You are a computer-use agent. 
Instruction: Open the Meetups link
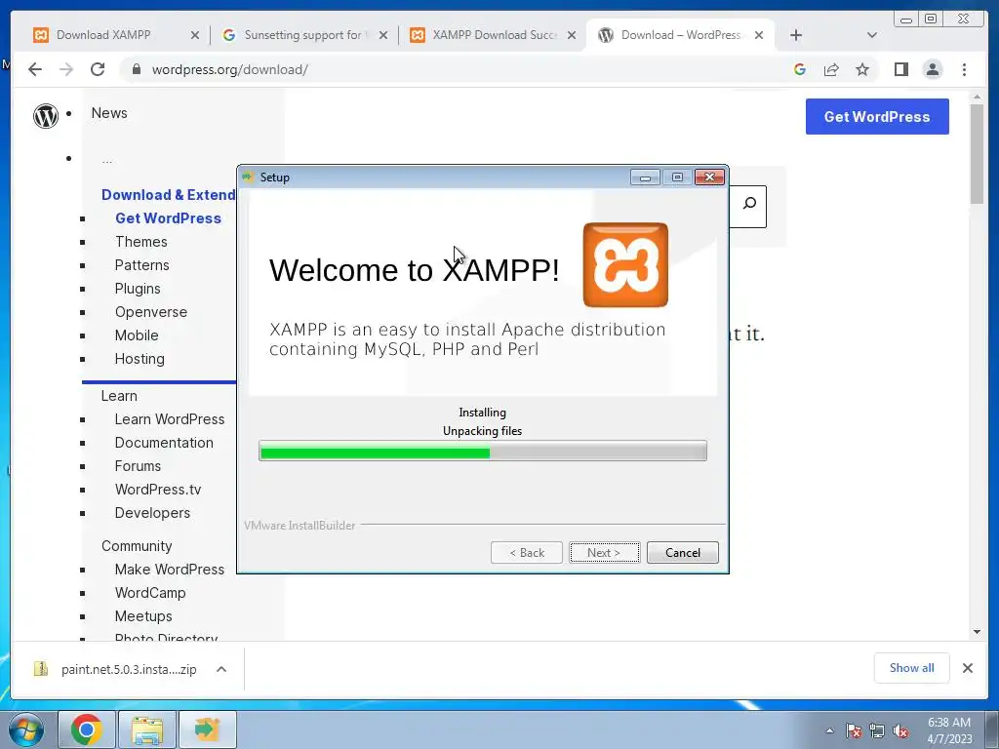coord(143,616)
